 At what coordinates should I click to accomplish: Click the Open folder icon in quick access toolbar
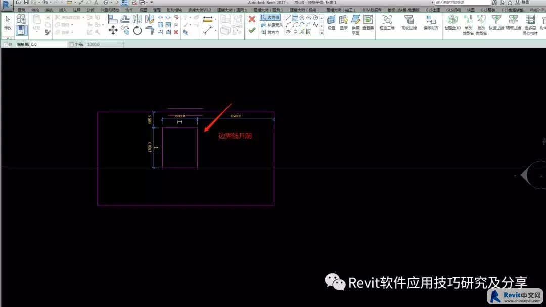coord(19,2)
